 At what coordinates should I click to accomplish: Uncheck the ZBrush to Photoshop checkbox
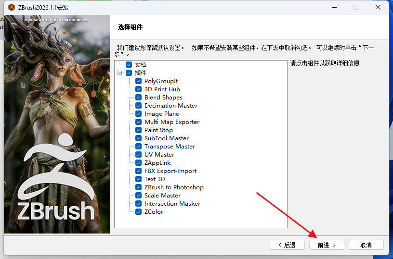(x=138, y=187)
